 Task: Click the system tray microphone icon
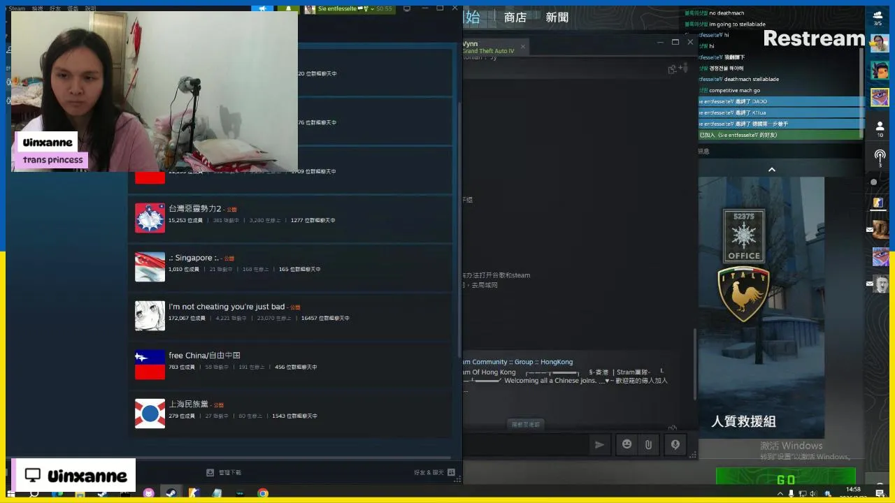[x=791, y=493]
